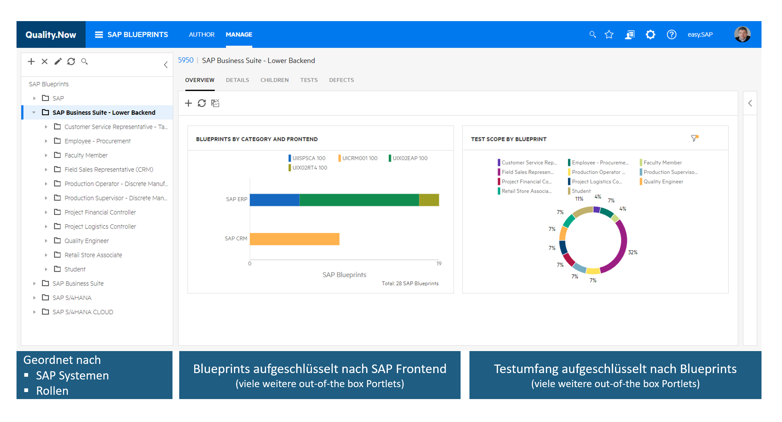Collapse SAP Business Suite - Lower Backend node

click(x=34, y=113)
